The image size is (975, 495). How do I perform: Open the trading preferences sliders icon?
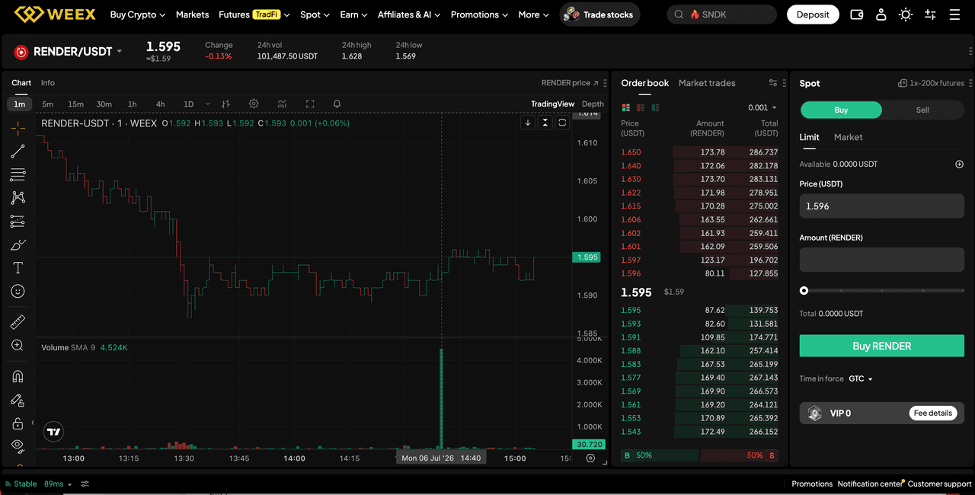pyautogui.click(x=930, y=14)
